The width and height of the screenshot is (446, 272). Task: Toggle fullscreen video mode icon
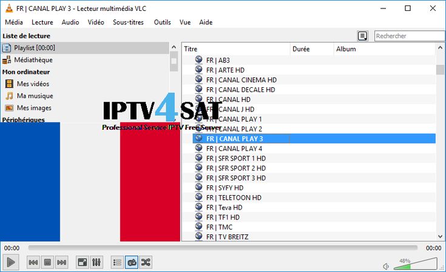[x=83, y=262]
